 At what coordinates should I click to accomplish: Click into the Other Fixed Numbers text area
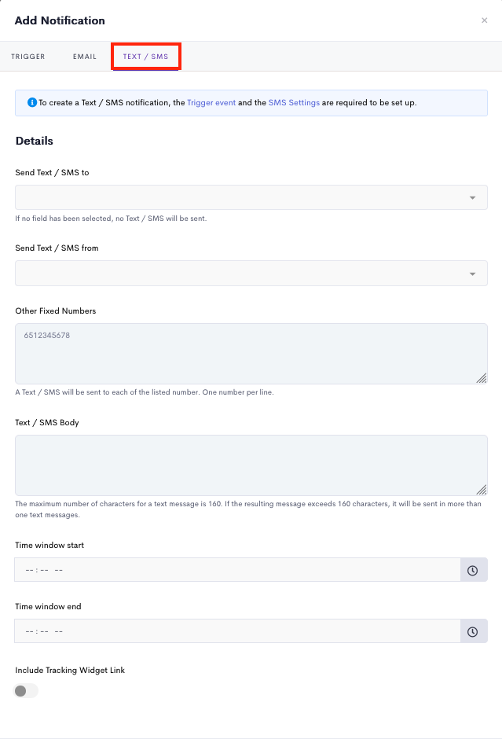[251, 354]
